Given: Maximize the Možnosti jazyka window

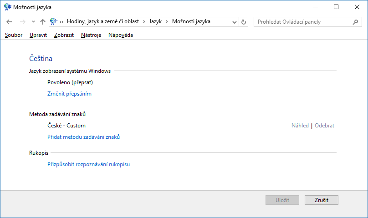Looking at the screenshot, I should point(336,7).
